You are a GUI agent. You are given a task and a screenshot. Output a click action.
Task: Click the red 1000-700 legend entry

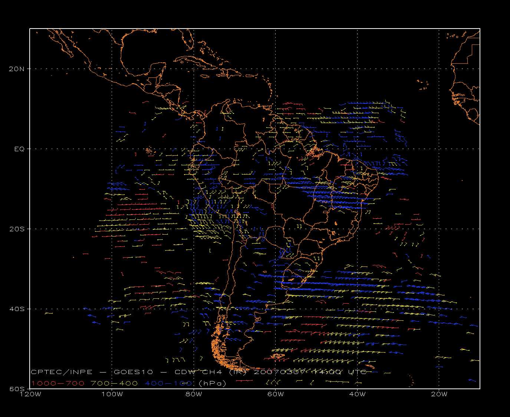click(x=58, y=383)
